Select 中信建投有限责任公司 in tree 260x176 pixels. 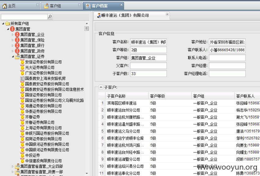pyautogui.click(x=43, y=161)
